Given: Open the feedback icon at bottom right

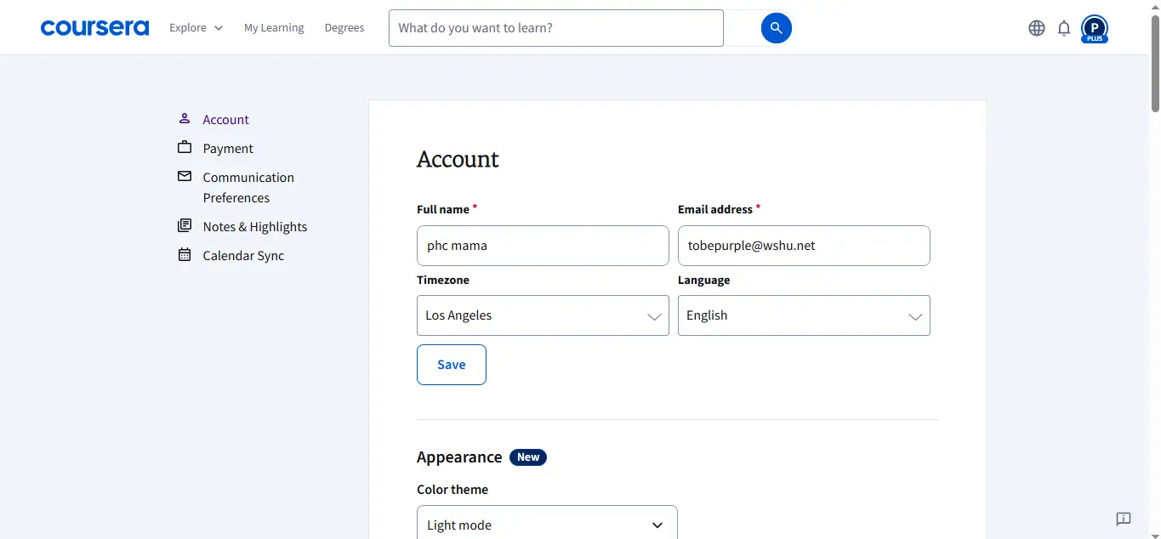Looking at the screenshot, I should [1124, 519].
